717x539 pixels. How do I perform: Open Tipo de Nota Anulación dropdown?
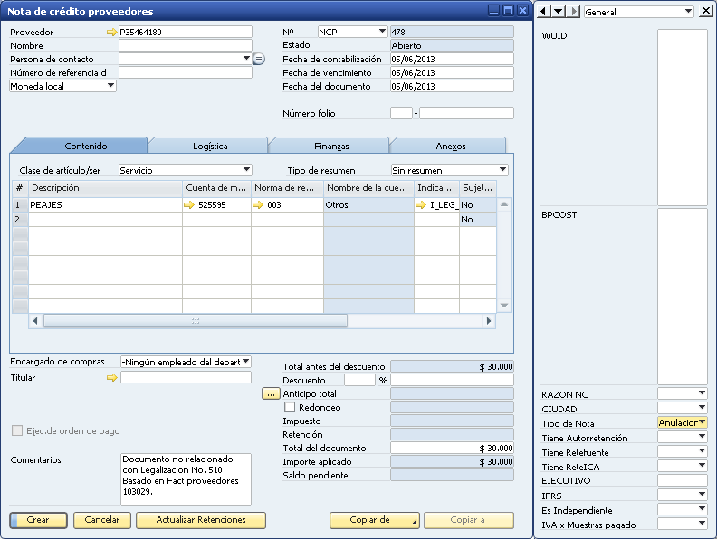tap(702, 422)
